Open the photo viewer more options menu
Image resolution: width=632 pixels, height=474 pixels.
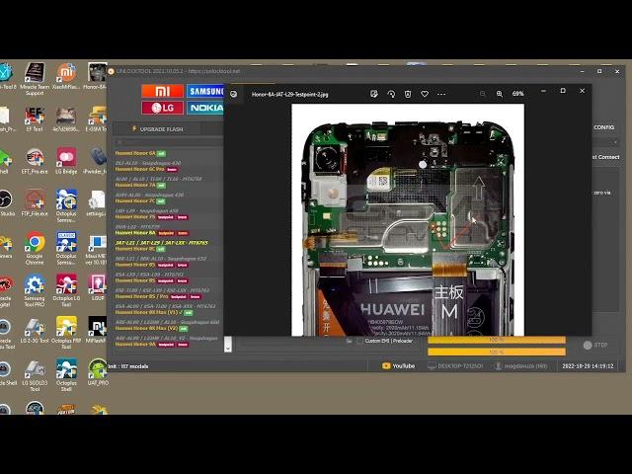tap(441, 94)
